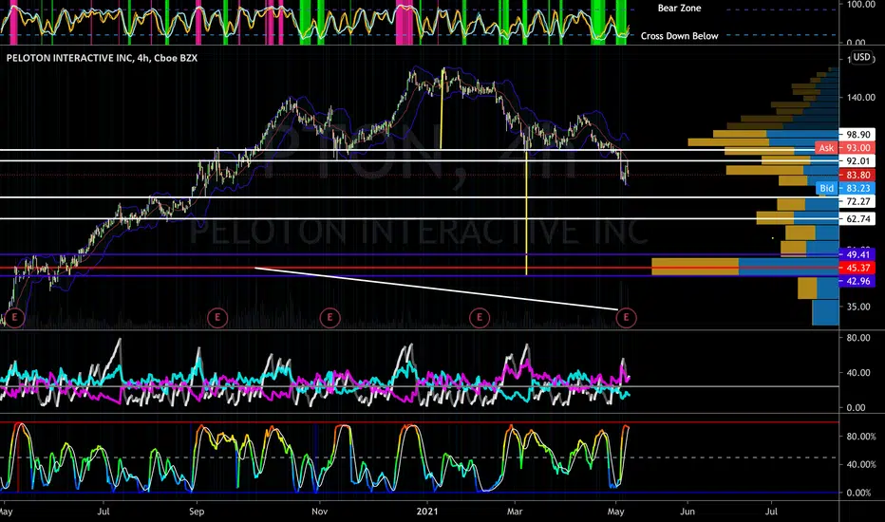Click the 92.01 price level label

[x=857, y=160]
